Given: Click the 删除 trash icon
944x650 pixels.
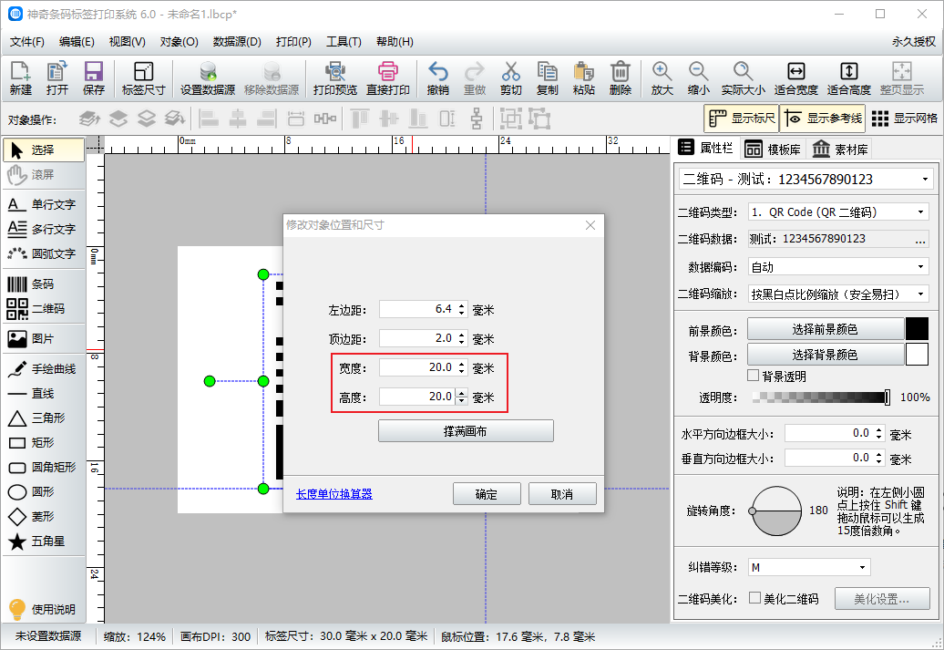Looking at the screenshot, I should 621,78.
